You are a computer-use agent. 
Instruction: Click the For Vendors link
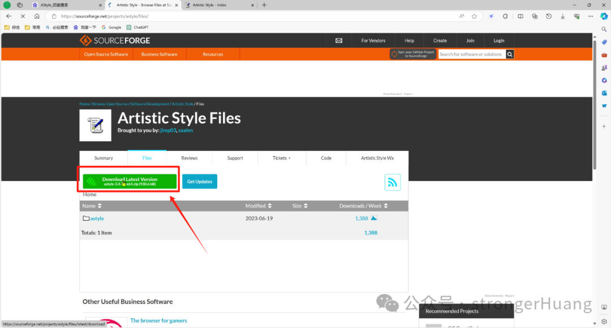point(373,41)
